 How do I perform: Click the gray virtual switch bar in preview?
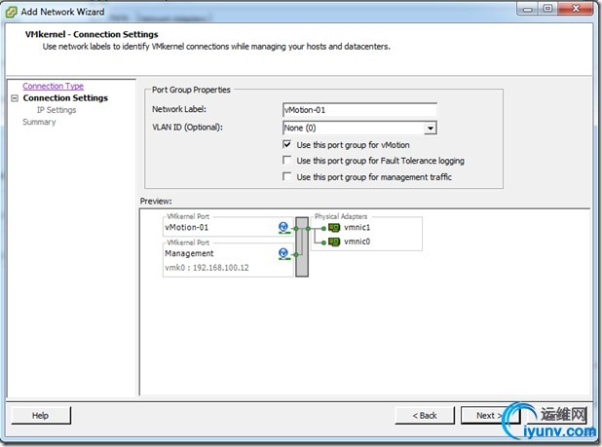[302, 246]
